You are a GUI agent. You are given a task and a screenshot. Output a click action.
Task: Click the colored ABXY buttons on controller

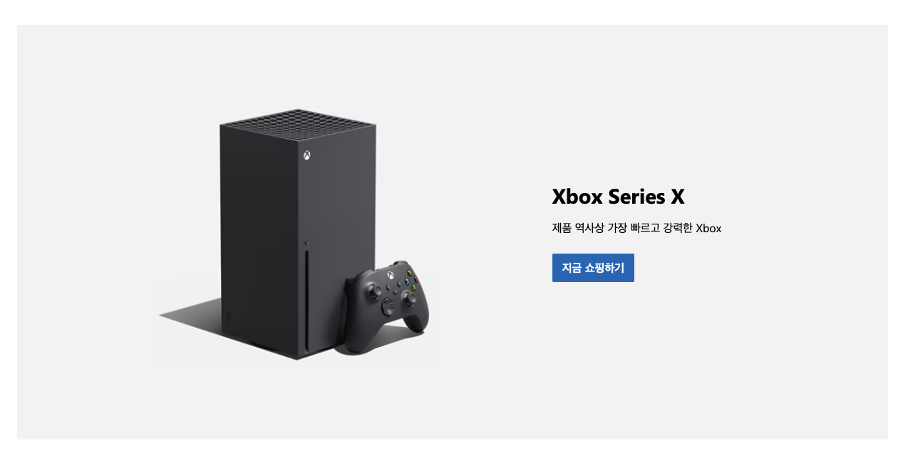pos(412,281)
